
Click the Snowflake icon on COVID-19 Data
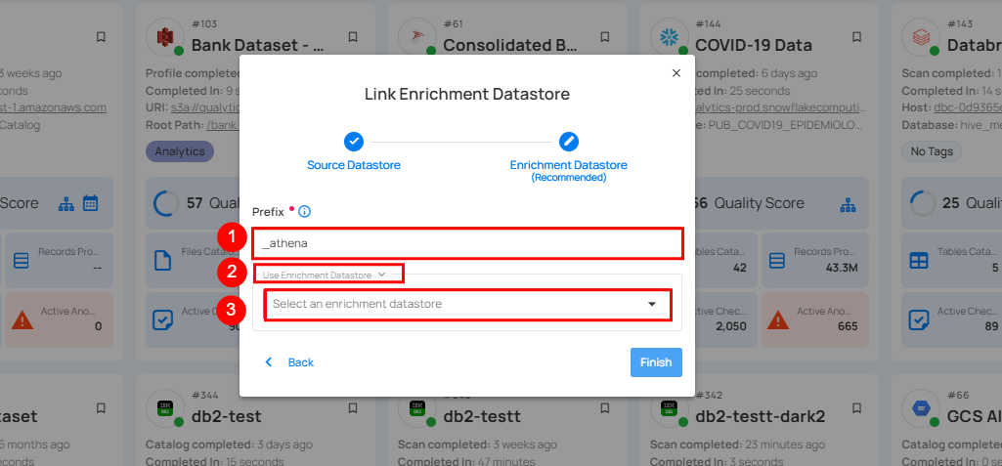click(670, 38)
